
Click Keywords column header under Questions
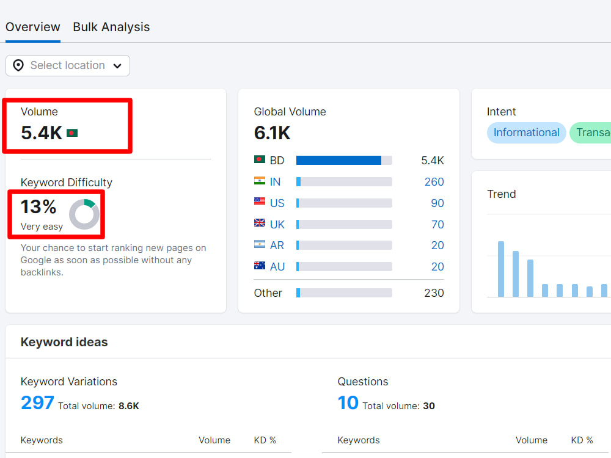359,440
